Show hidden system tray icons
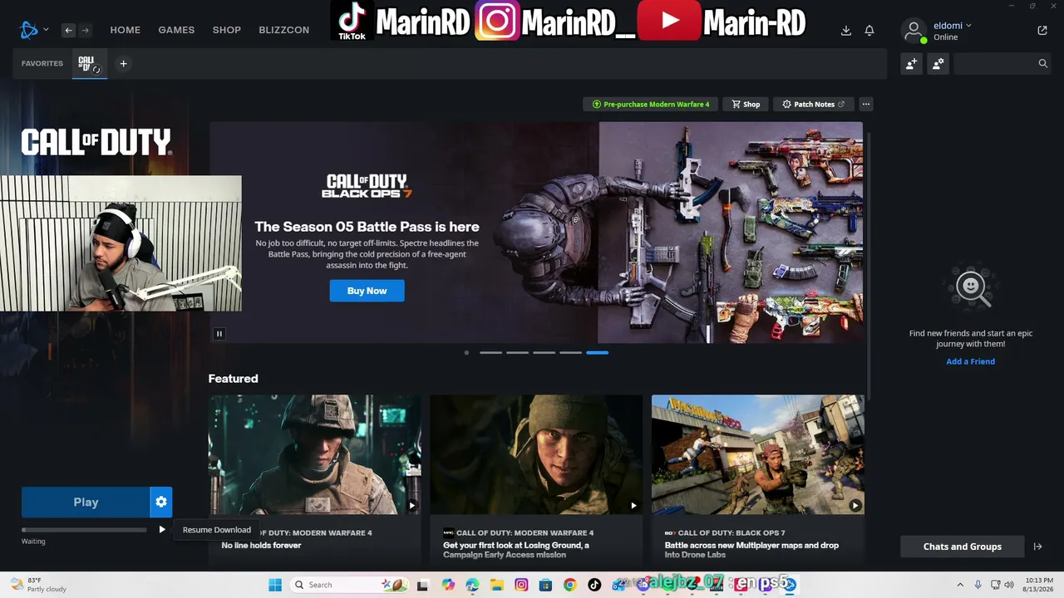Viewport: 1064px width, 598px height. pos(960,585)
